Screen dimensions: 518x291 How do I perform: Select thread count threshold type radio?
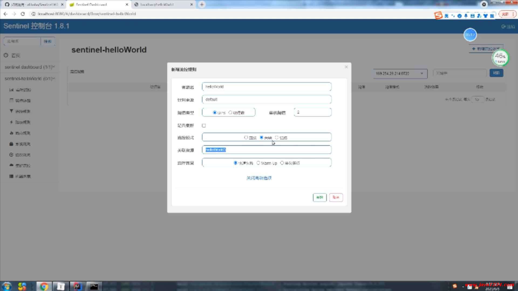point(230,112)
